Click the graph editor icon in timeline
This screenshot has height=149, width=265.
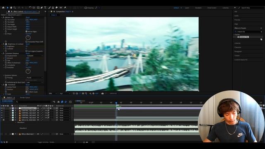70,102
